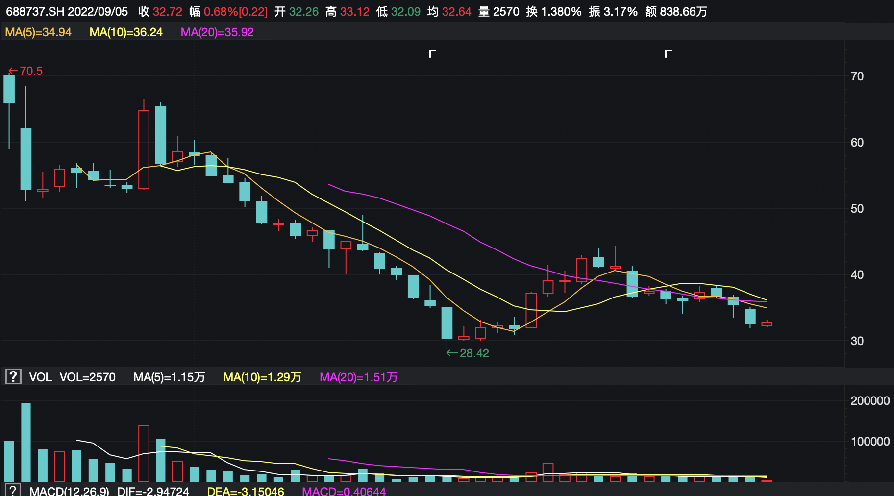Click the question mark icon beside VOL
Image resolution: width=894 pixels, height=496 pixels.
click(x=13, y=377)
